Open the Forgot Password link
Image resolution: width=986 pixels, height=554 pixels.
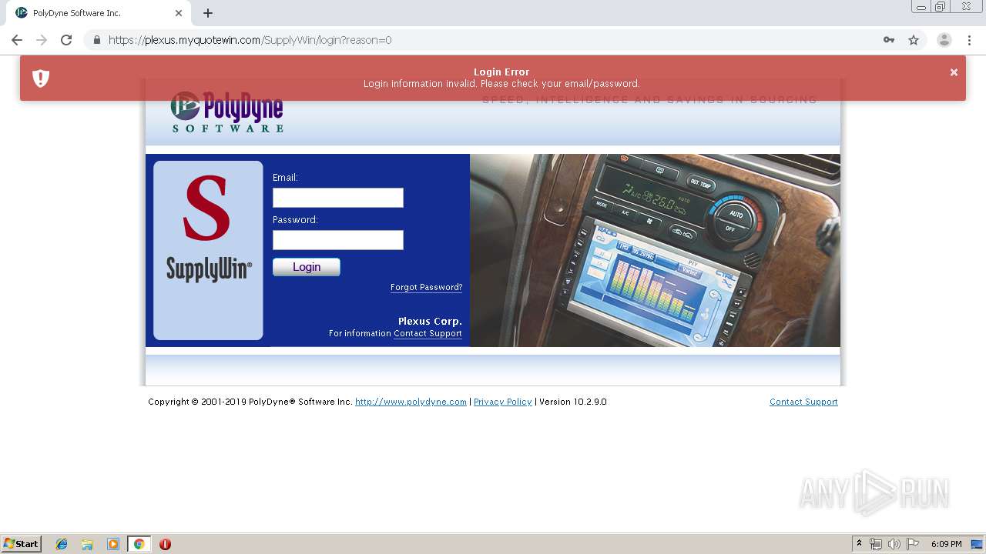(426, 287)
